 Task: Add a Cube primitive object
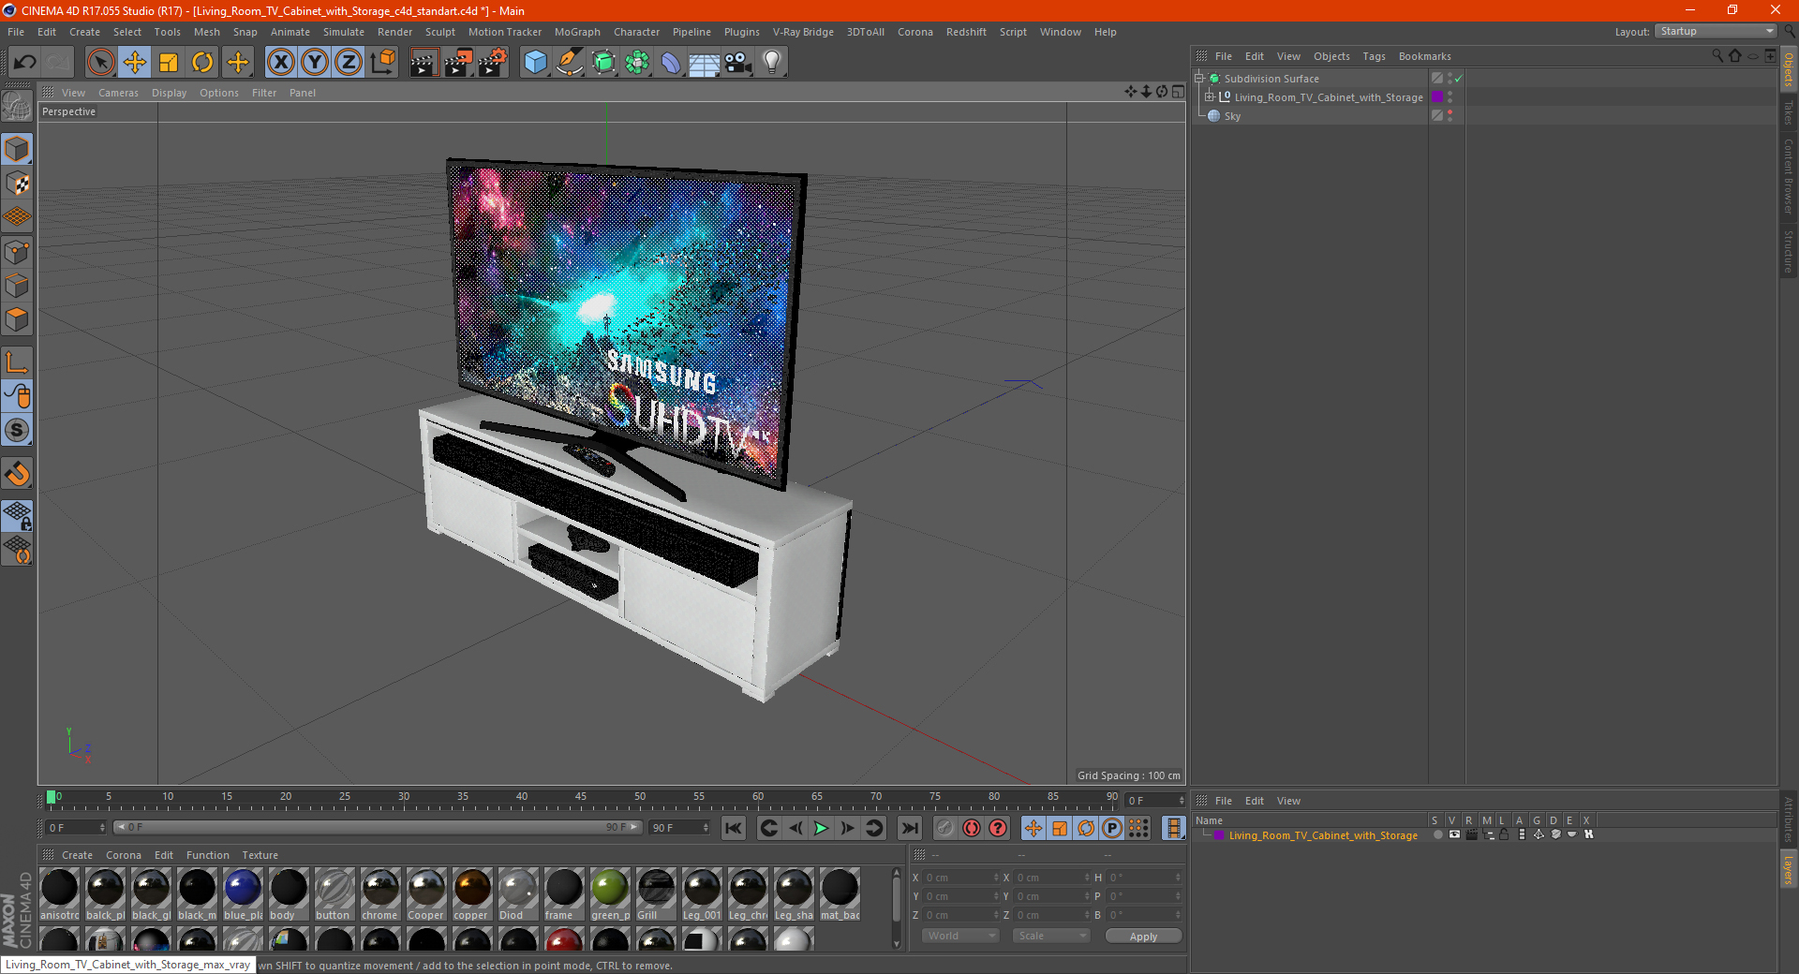(x=535, y=63)
